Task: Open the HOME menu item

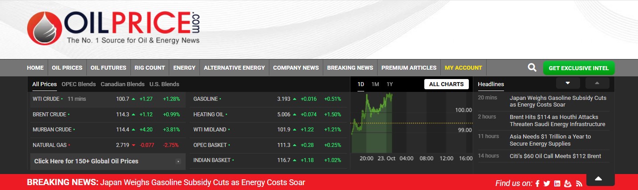Action: [35, 67]
